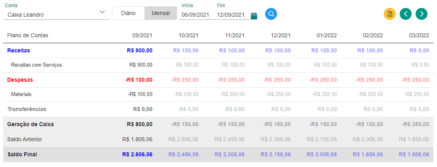
Task: Click Transferências R$ 0,00 in 09/2021
Action: click(x=143, y=109)
